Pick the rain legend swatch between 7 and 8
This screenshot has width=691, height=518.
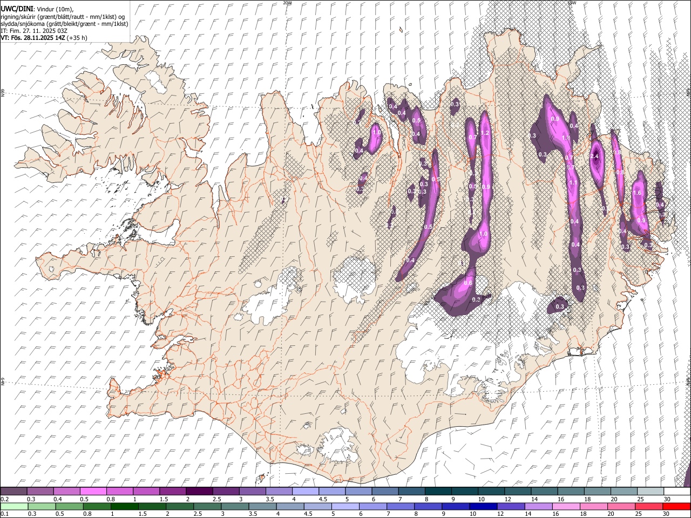tap(401, 507)
